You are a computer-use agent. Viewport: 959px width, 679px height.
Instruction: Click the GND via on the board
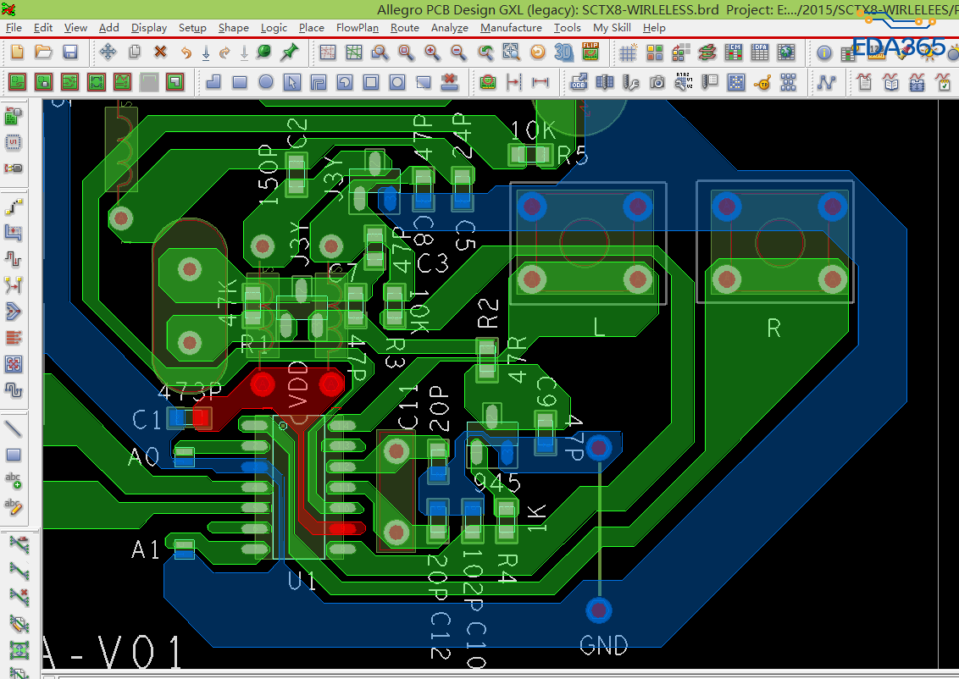[x=599, y=610]
